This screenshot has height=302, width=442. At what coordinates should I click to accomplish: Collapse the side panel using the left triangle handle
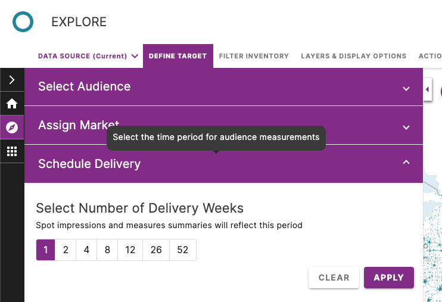[x=427, y=89]
